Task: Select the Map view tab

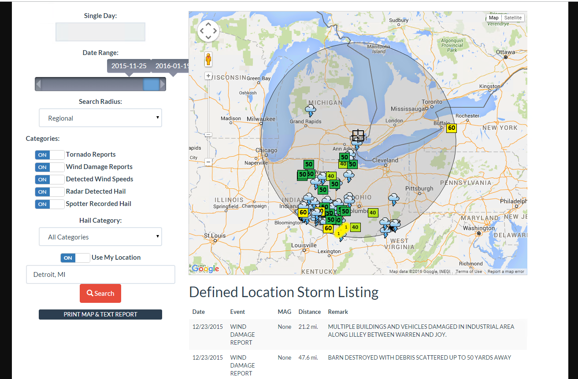Action: (493, 18)
